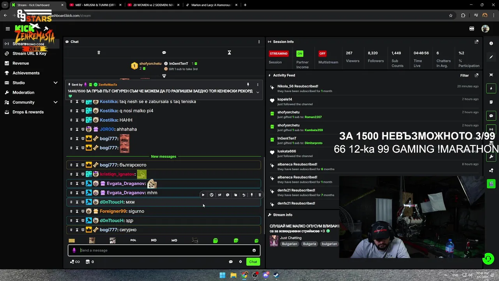Screen dimensions: 499x281
Task: Go to Revenue in the sidebar
Action: 21,63
